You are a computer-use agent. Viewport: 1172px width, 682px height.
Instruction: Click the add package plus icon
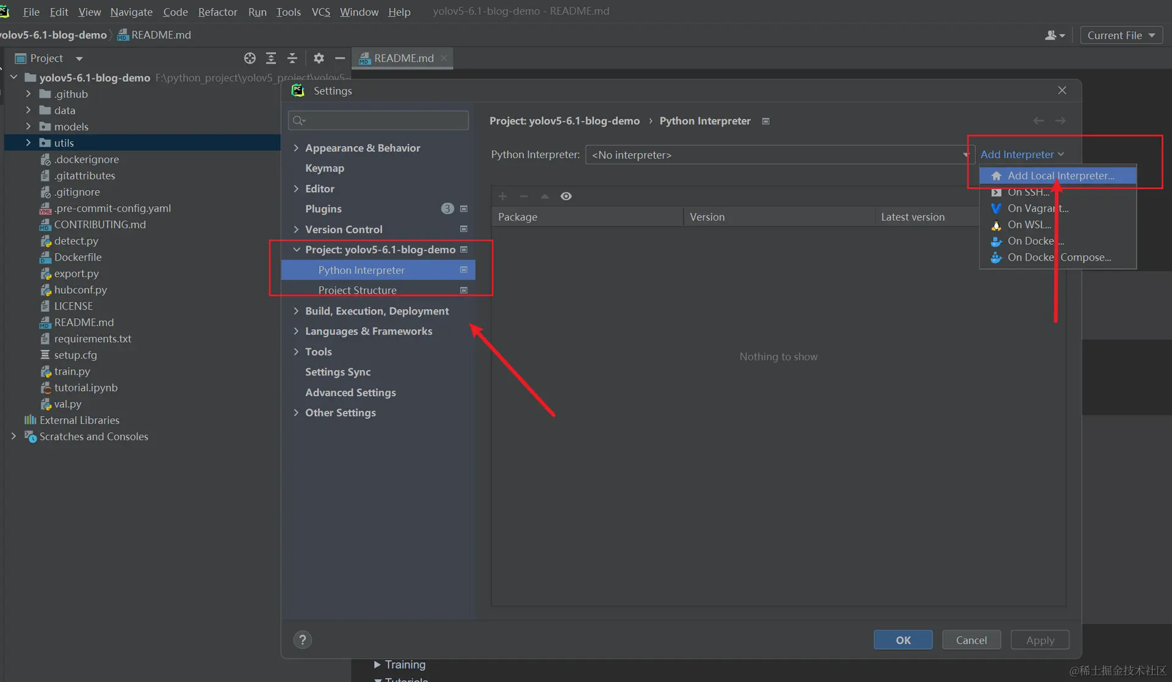tap(502, 196)
